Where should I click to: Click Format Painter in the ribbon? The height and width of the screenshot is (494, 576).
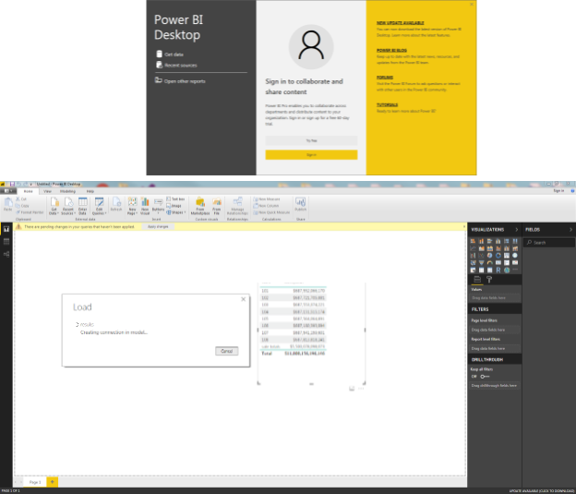coord(30,212)
